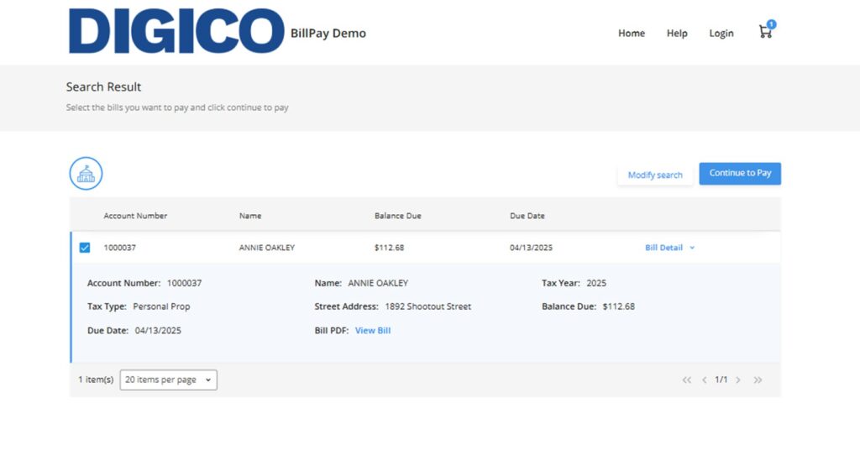860x466 pixels.
Task: Click the 1892 Shootout Street address
Action: pos(427,306)
